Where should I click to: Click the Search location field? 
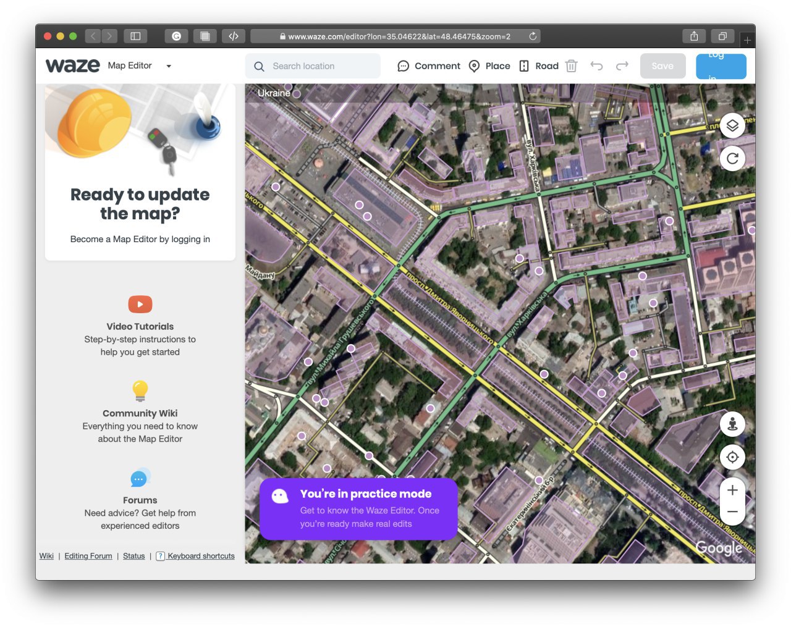313,66
